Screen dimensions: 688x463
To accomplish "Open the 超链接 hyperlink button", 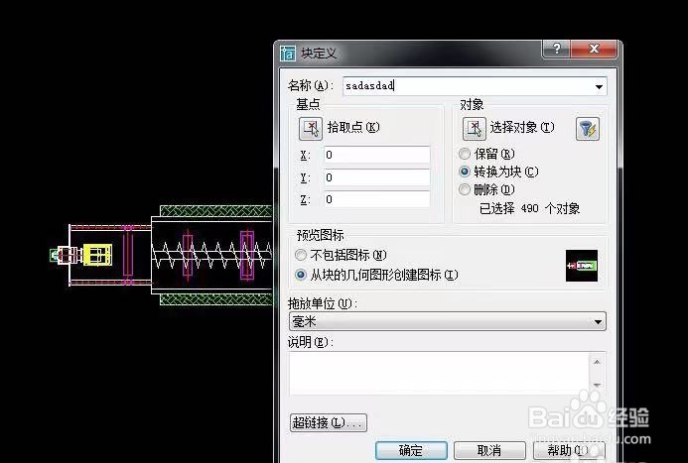I will click(x=329, y=422).
